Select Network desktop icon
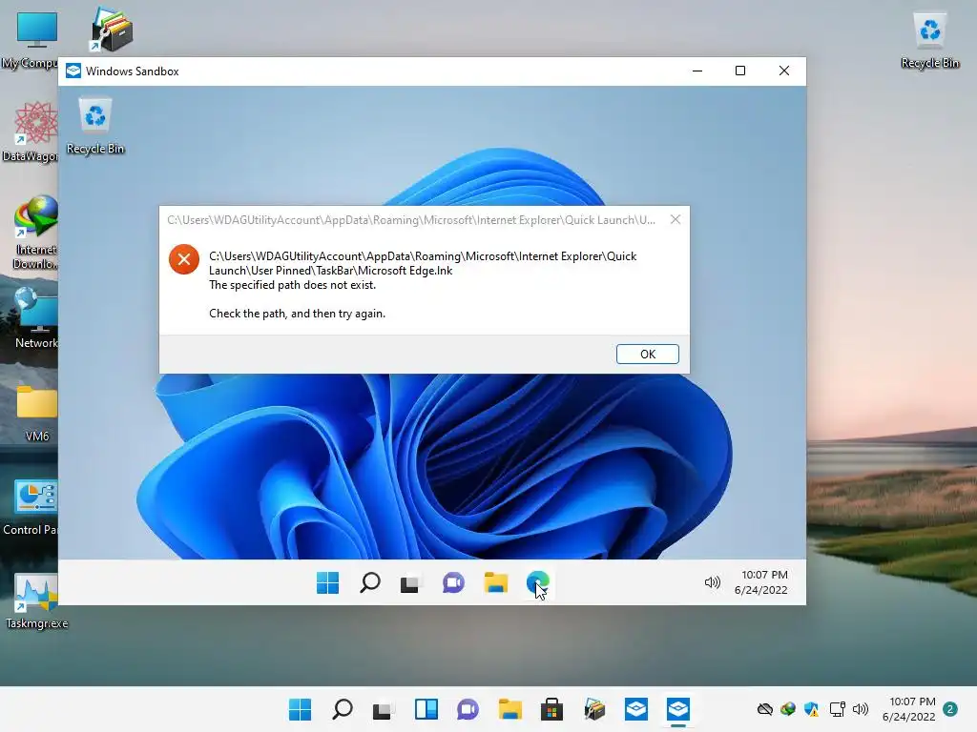Viewport: 977px width, 732px height. [x=35, y=318]
